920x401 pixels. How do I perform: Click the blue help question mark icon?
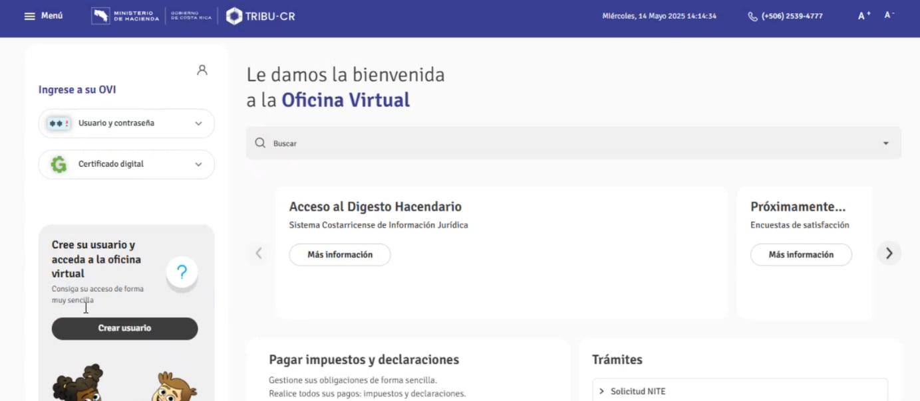[182, 272]
